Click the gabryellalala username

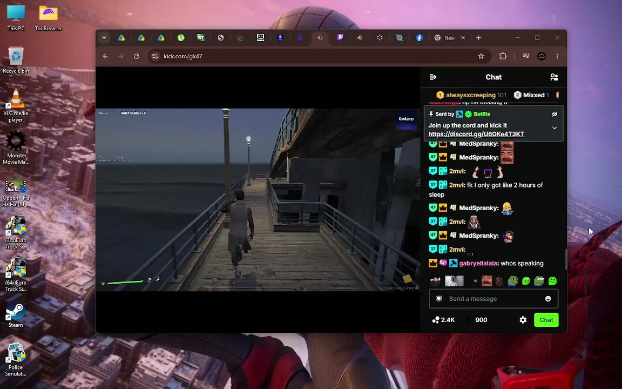coord(479,263)
